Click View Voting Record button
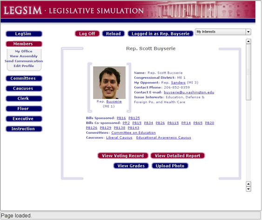 pyautogui.click(x=123, y=156)
